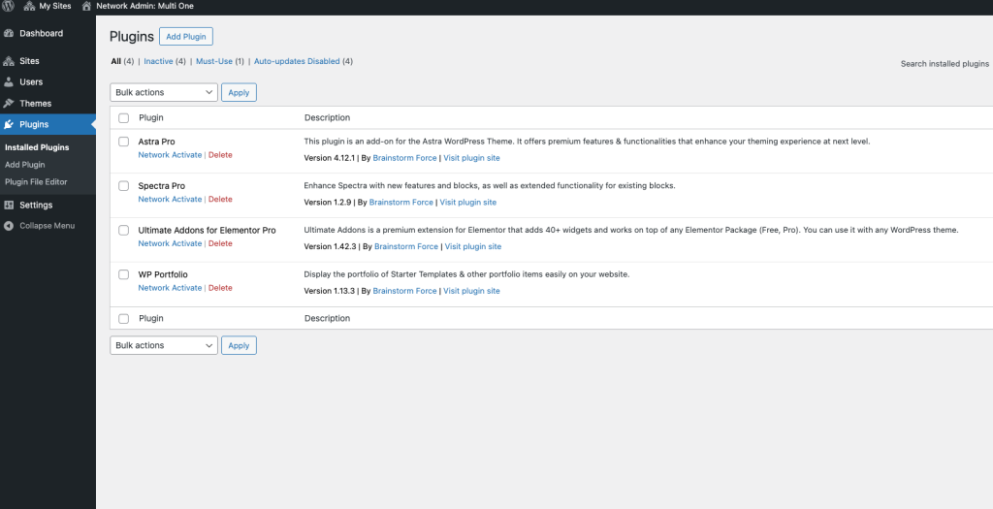This screenshot has width=993, height=509.
Task: Open the Themes menu item
Action: (36, 103)
